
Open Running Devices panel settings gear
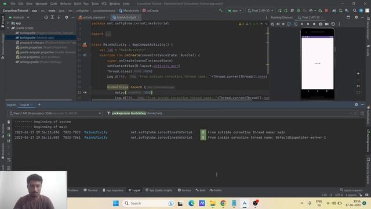(x=356, y=17)
